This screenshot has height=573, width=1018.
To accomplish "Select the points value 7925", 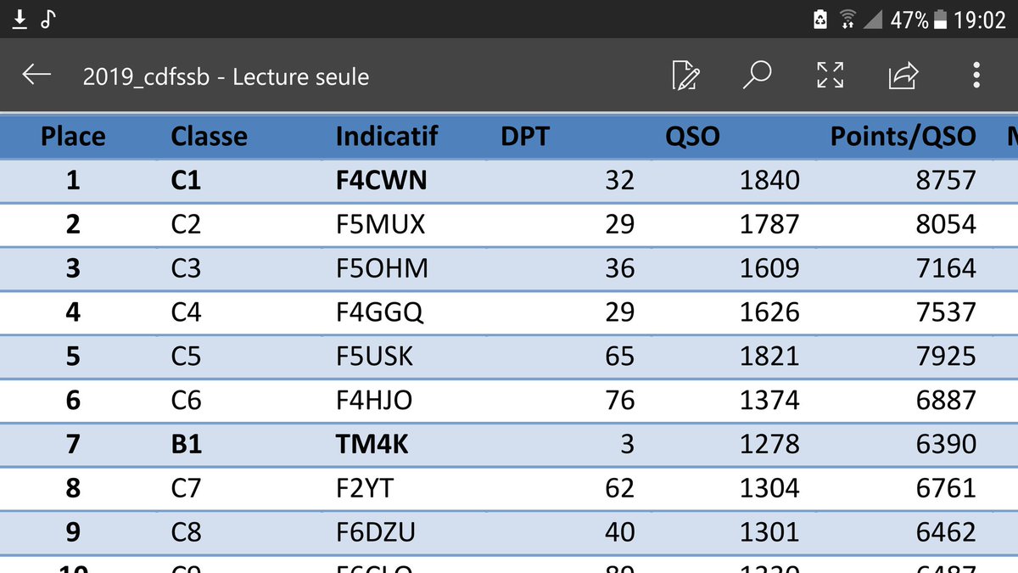I will [x=946, y=356].
